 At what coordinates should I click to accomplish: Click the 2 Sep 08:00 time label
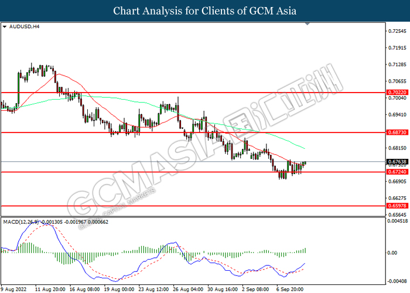[256, 289]
